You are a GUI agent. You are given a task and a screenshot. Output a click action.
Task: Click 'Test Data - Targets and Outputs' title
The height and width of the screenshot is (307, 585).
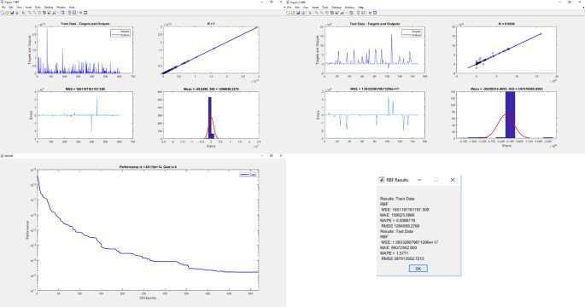click(375, 24)
